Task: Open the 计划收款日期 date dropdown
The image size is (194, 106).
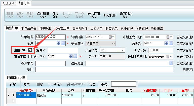Action: point(171,56)
